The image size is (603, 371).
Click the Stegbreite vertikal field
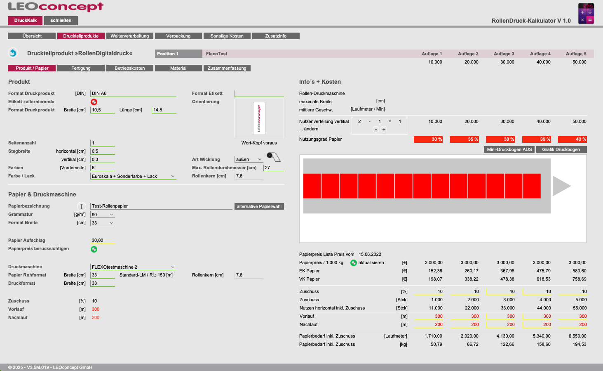[102, 159]
